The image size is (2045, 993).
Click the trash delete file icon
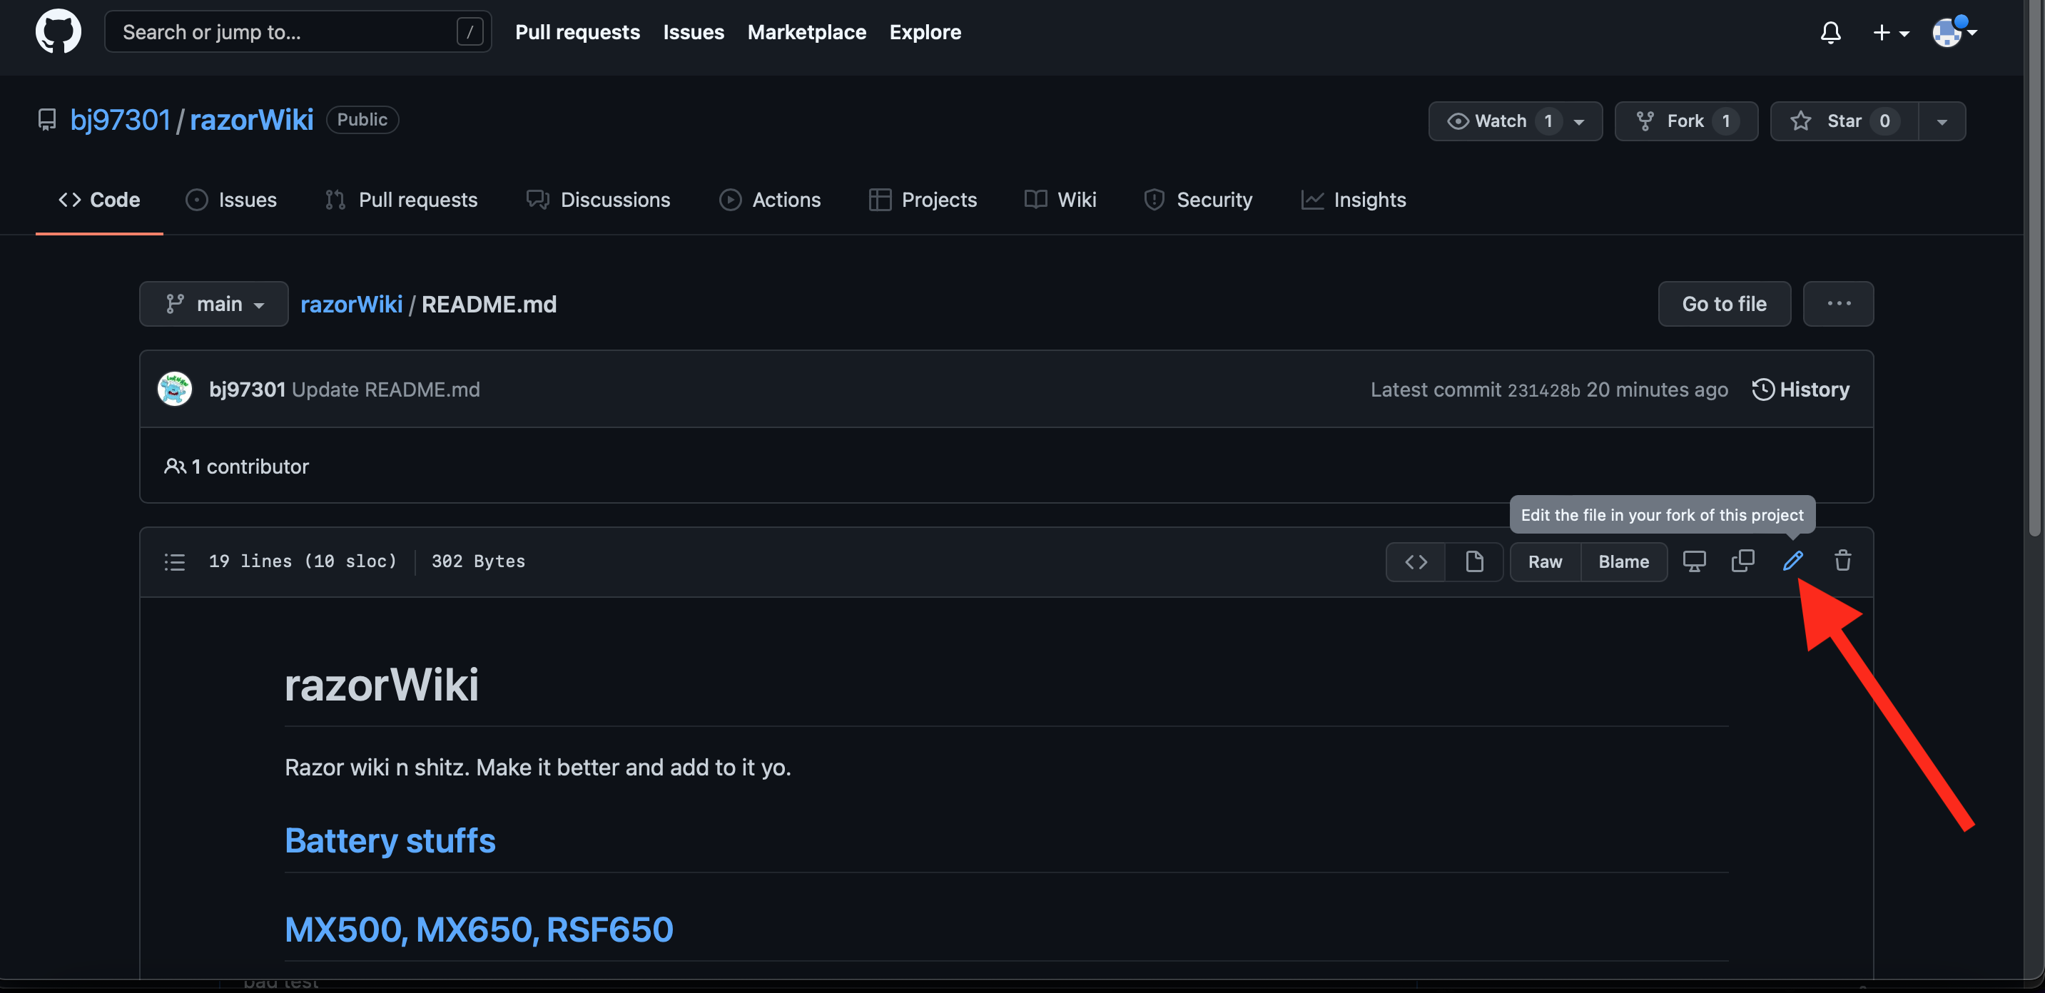[1842, 561]
